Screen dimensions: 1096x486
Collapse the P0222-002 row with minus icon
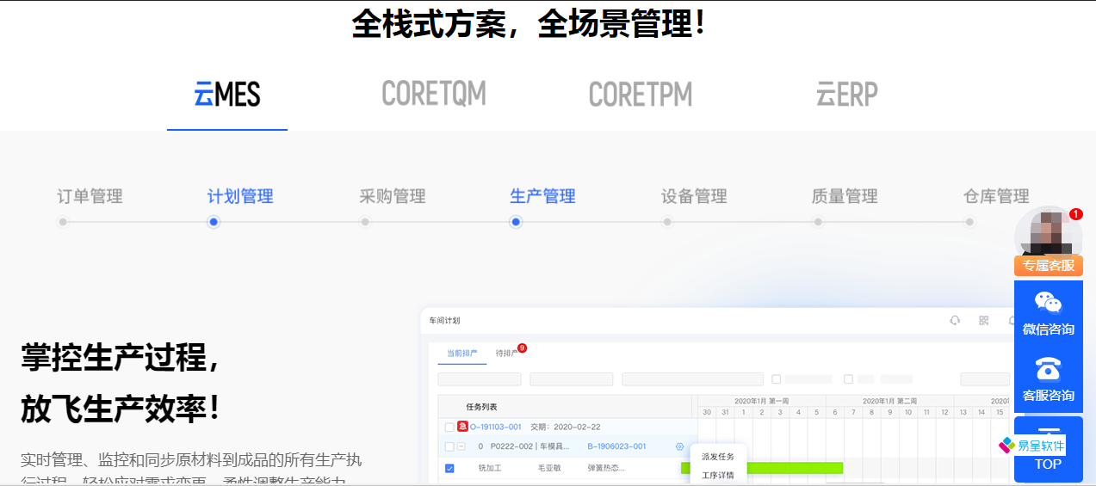pos(461,446)
